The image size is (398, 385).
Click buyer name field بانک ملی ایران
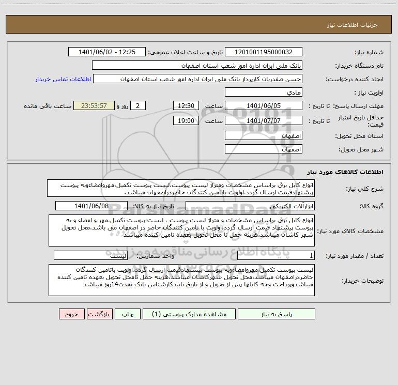[197, 66]
